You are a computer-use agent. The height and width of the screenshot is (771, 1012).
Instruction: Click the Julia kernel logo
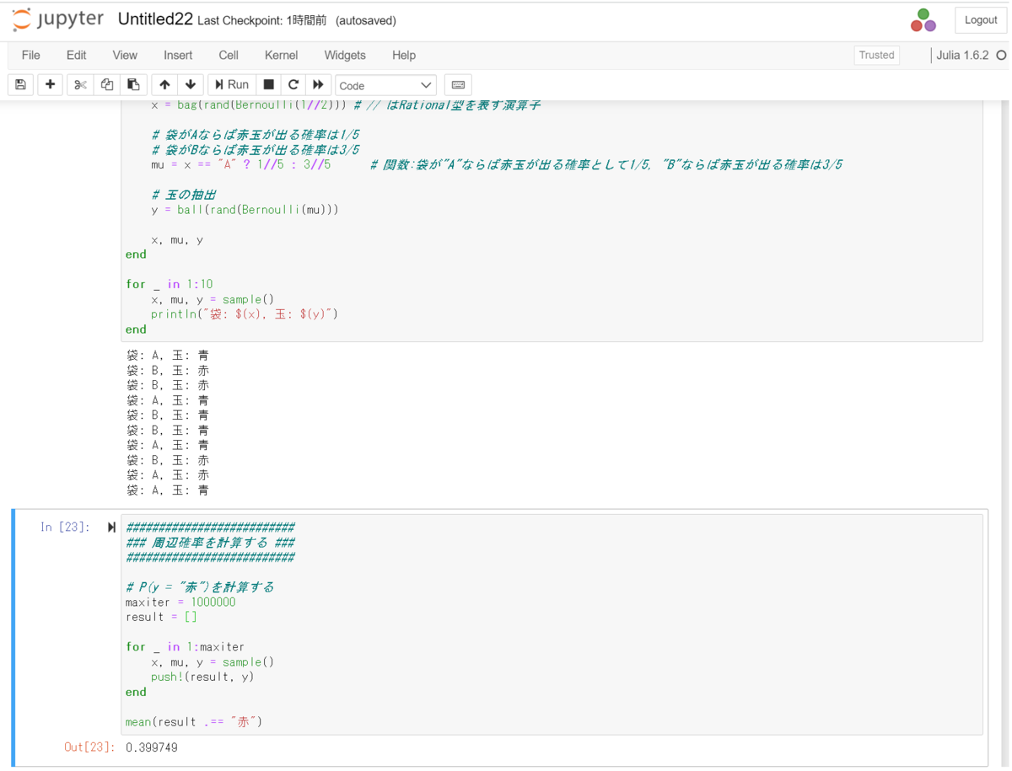(x=923, y=20)
